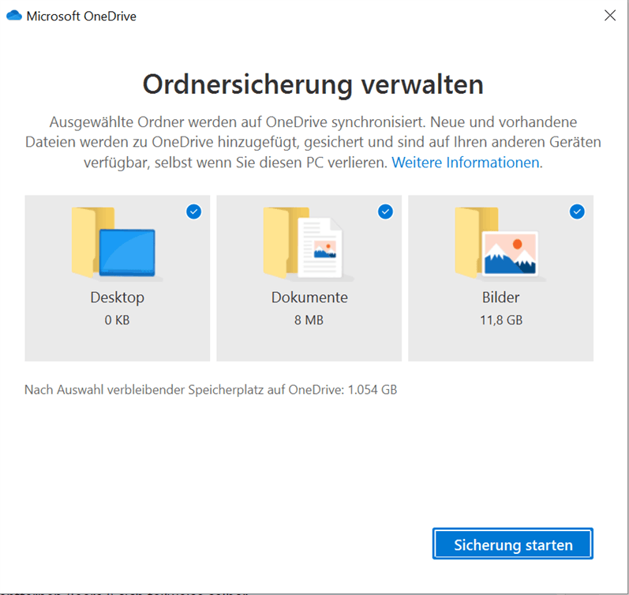
Task: Deselect the Bilder folder backup checkmark
Action: coord(577,211)
